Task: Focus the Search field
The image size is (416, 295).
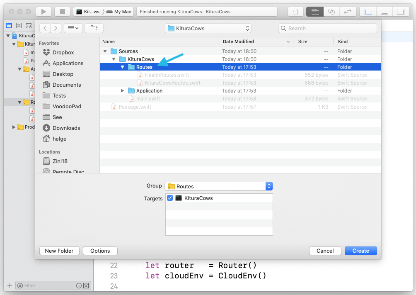Action: [328, 28]
